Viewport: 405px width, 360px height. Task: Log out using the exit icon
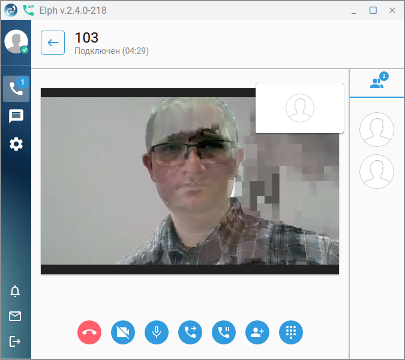(x=15, y=341)
